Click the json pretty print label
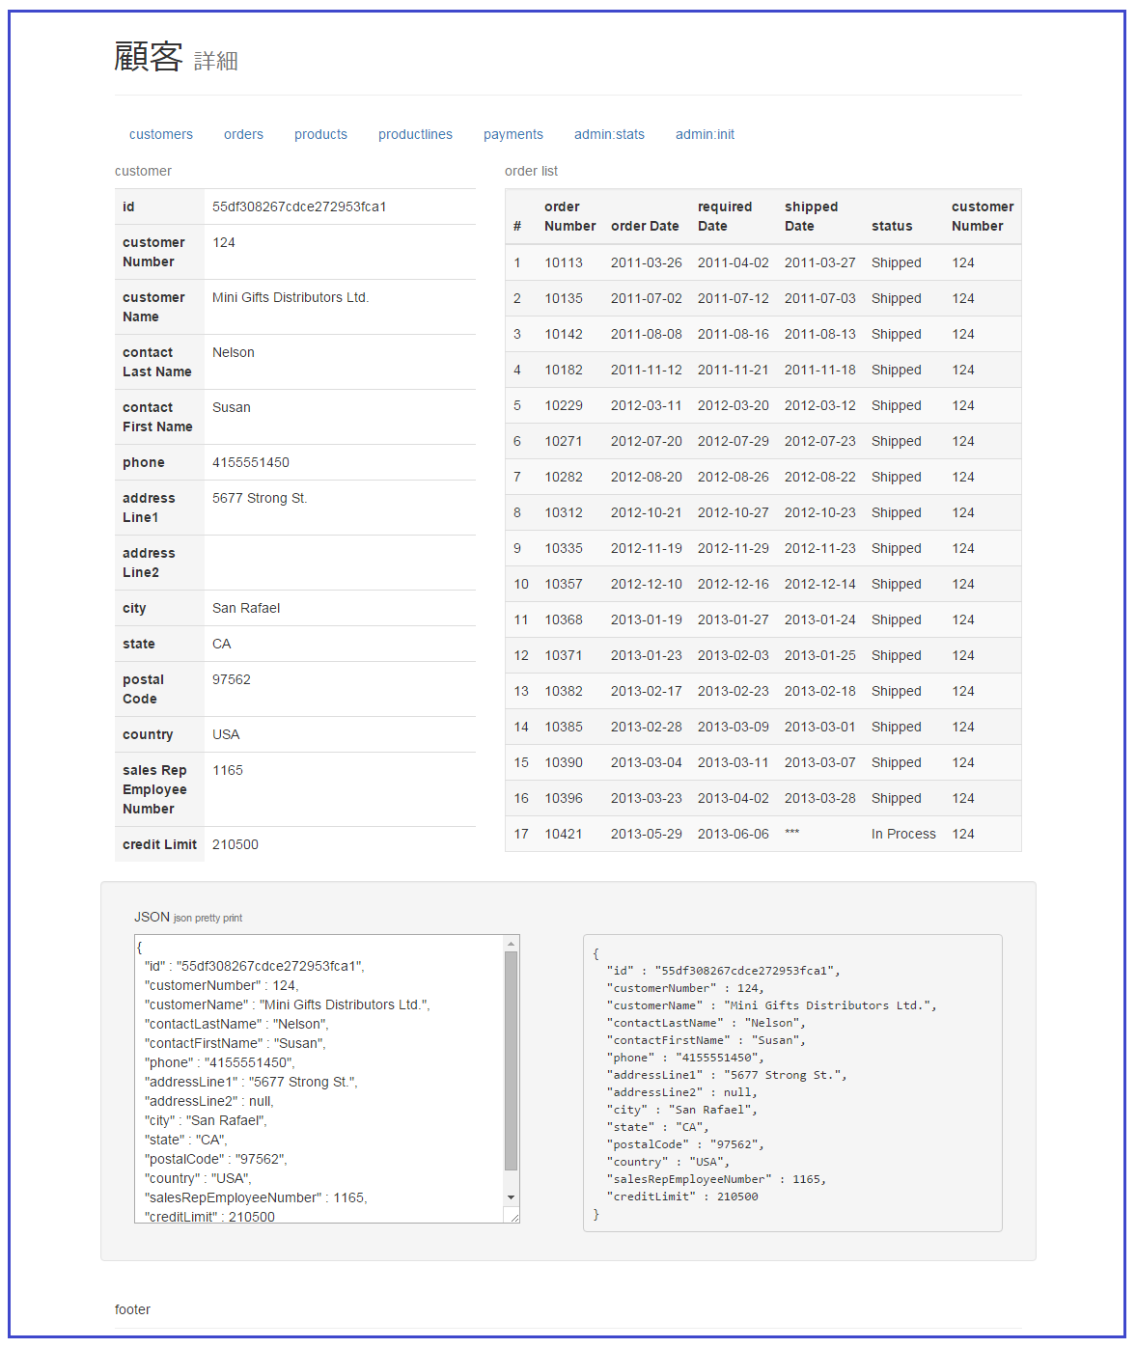This screenshot has height=1348, width=1136. pos(208,918)
